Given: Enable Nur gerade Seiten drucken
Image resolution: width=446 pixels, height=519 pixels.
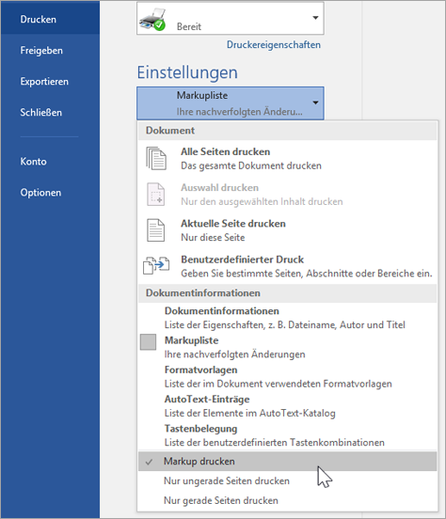Looking at the screenshot, I should click(287, 500).
